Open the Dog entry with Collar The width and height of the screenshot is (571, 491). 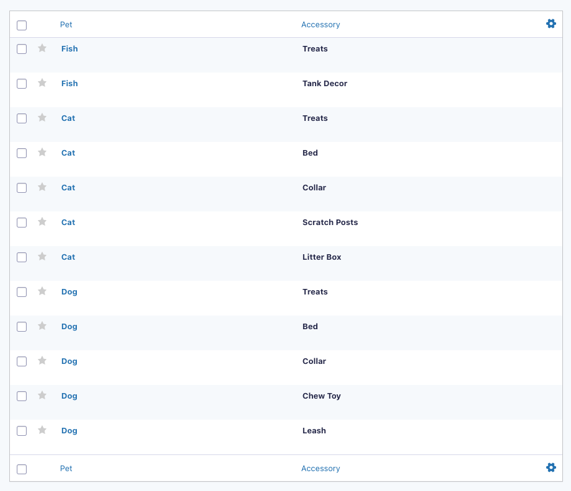(69, 361)
